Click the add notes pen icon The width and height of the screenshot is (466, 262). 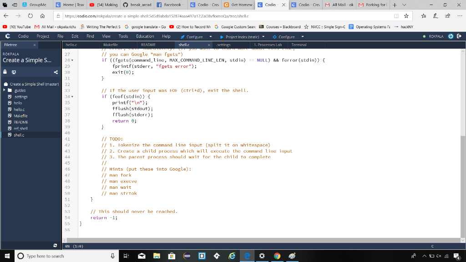point(436,16)
